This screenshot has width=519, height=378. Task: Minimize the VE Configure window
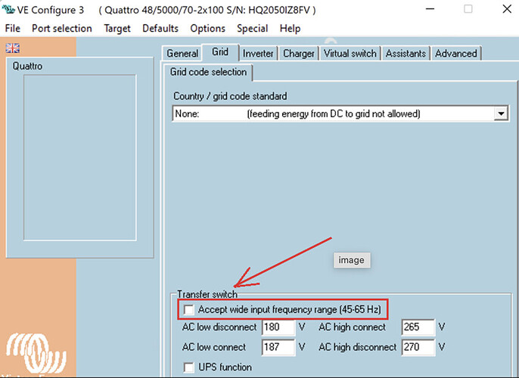(x=430, y=9)
